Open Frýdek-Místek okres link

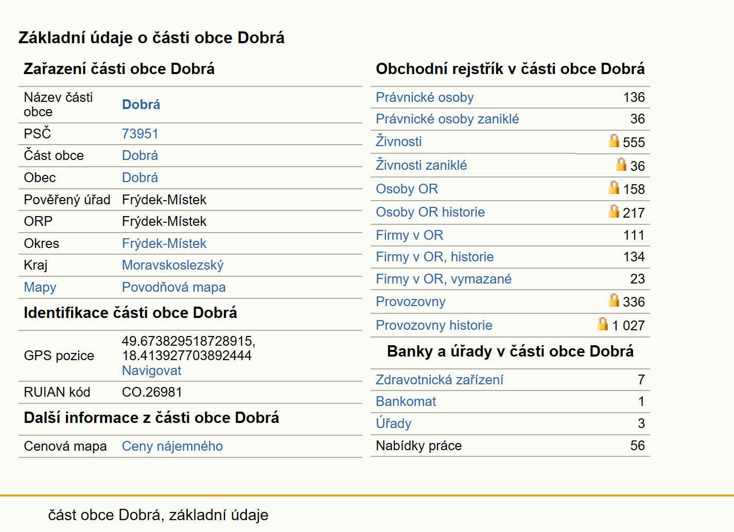point(164,243)
